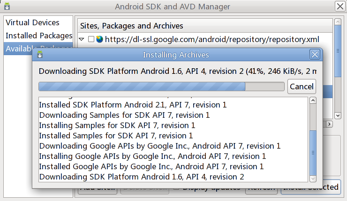Viewport: 347px width, 201px height.
Task: Click log line 'Downloading Google APIs by Google Inc.'
Action: pos(160,146)
